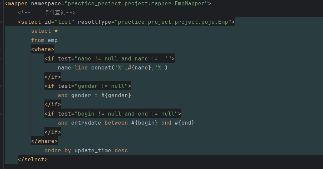The width and height of the screenshot is (323, 169).
Task: Click the concat function call
Action: 101,68
